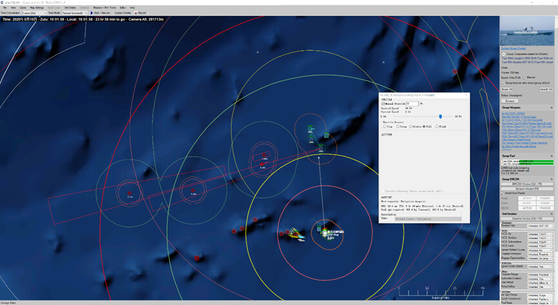Select the friendly unit icon where the course line starts
Image resolution: width=558 pixels, height=305 pixels.
pos(321,148)
